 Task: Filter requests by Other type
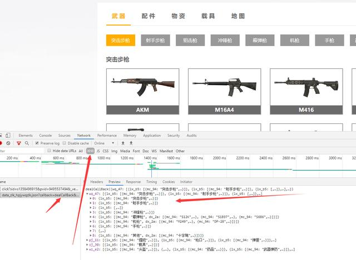point(180,151)
